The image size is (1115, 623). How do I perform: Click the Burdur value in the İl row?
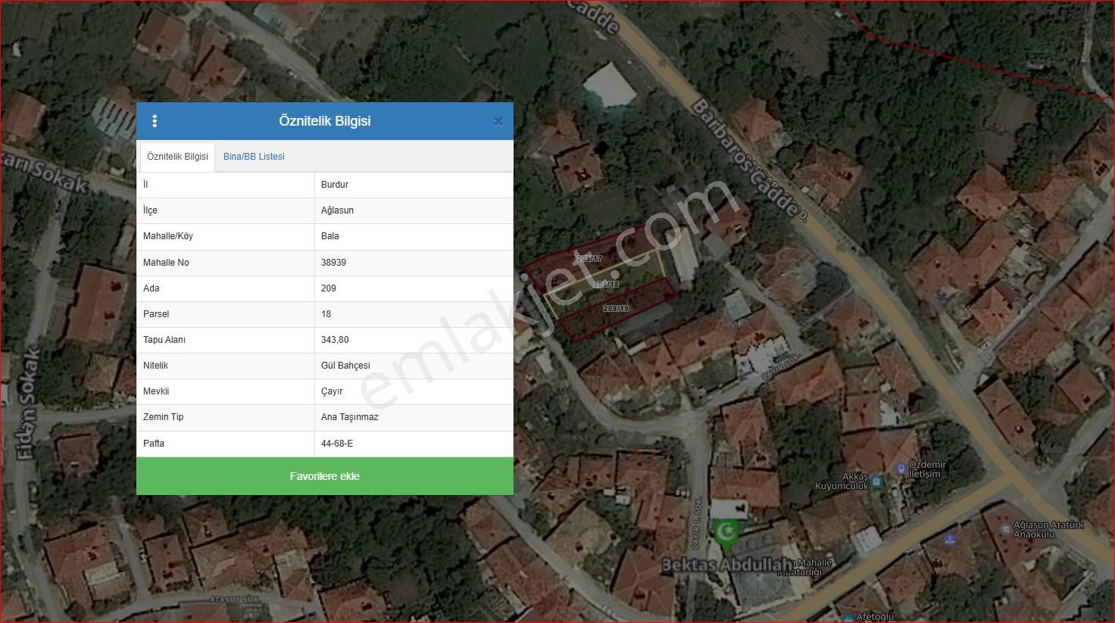(x=335, y=185)
